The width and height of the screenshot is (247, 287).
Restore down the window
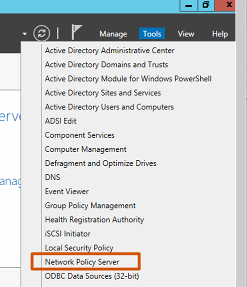click(206, 5)
